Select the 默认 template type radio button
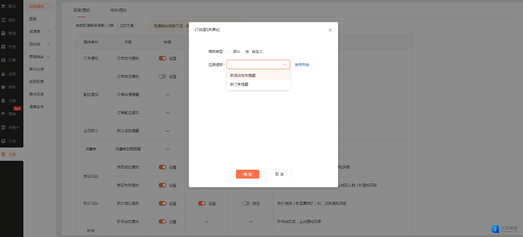This screenshot has width=523, height=237. [229, 52]
